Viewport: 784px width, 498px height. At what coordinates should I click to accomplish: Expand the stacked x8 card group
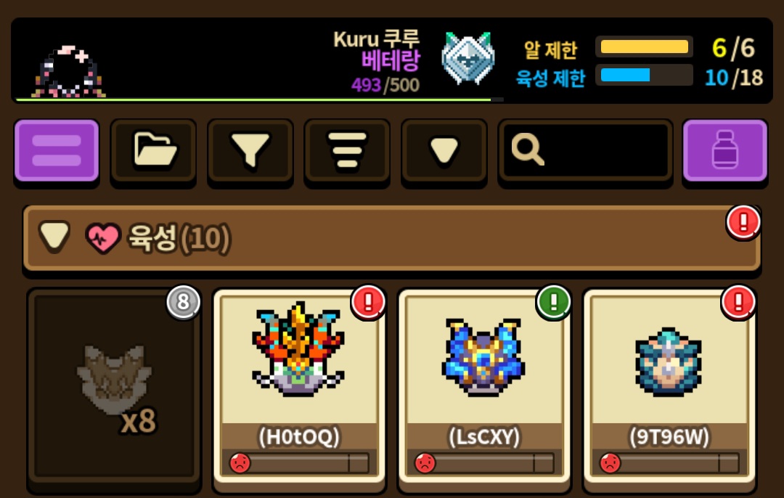pos(115,386)
